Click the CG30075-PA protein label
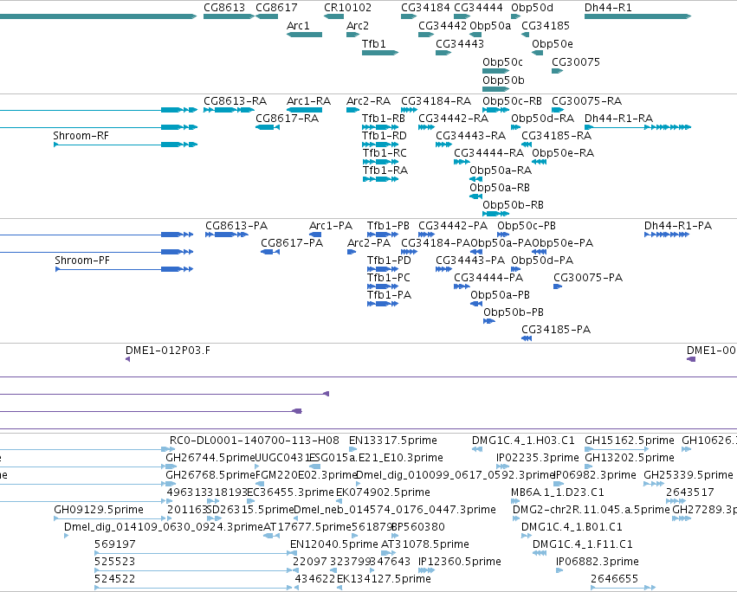The height and width of the screenshot is (592, 737). click(x=588, y=278)
